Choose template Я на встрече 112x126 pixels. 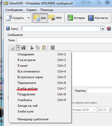tap(40, 60)
